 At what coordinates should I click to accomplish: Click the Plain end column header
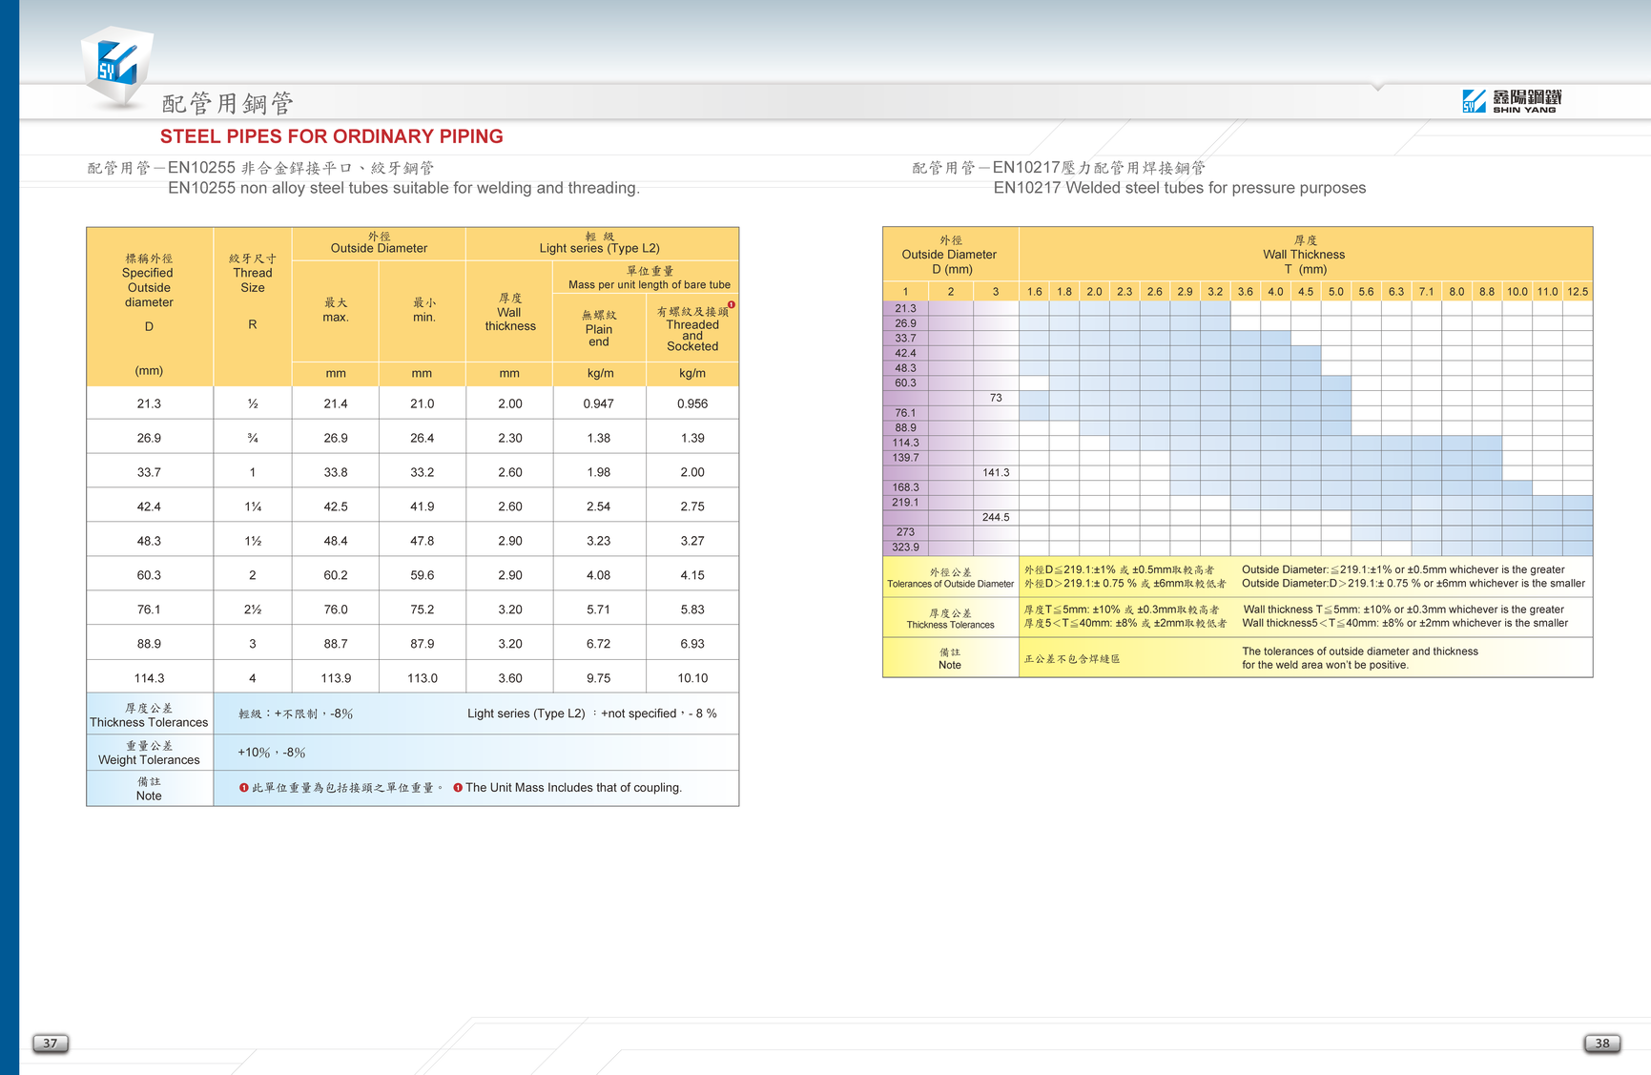[599, 329]
